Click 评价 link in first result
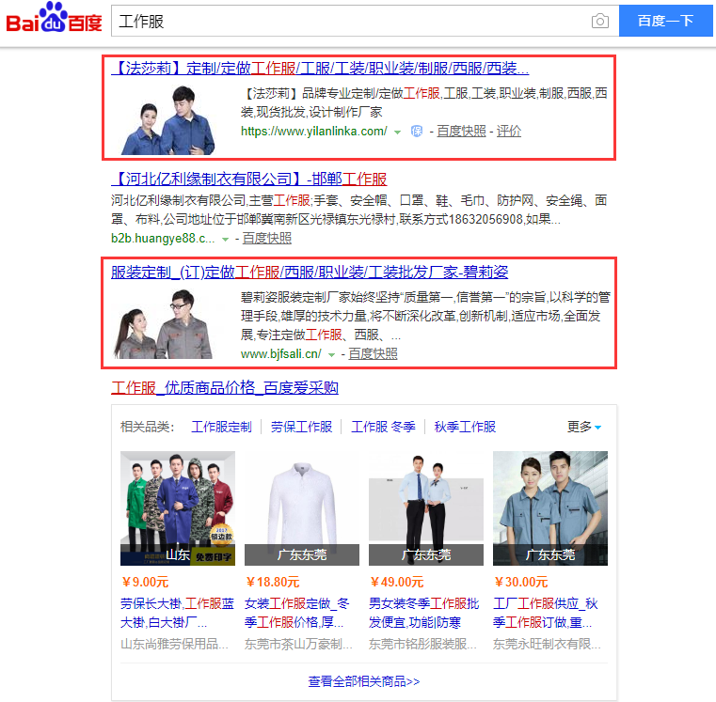 click(x=509, y=132)
